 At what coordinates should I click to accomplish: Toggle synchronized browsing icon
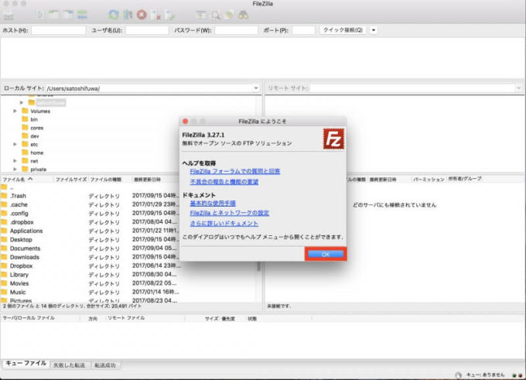click(x=230, y=15)
